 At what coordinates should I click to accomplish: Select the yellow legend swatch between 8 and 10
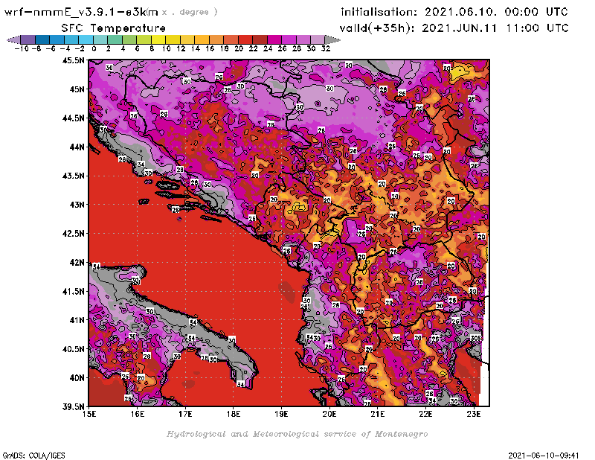[x=158, y=39]
